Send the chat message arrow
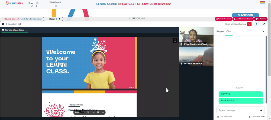271x120 pixels. point(261,110)
